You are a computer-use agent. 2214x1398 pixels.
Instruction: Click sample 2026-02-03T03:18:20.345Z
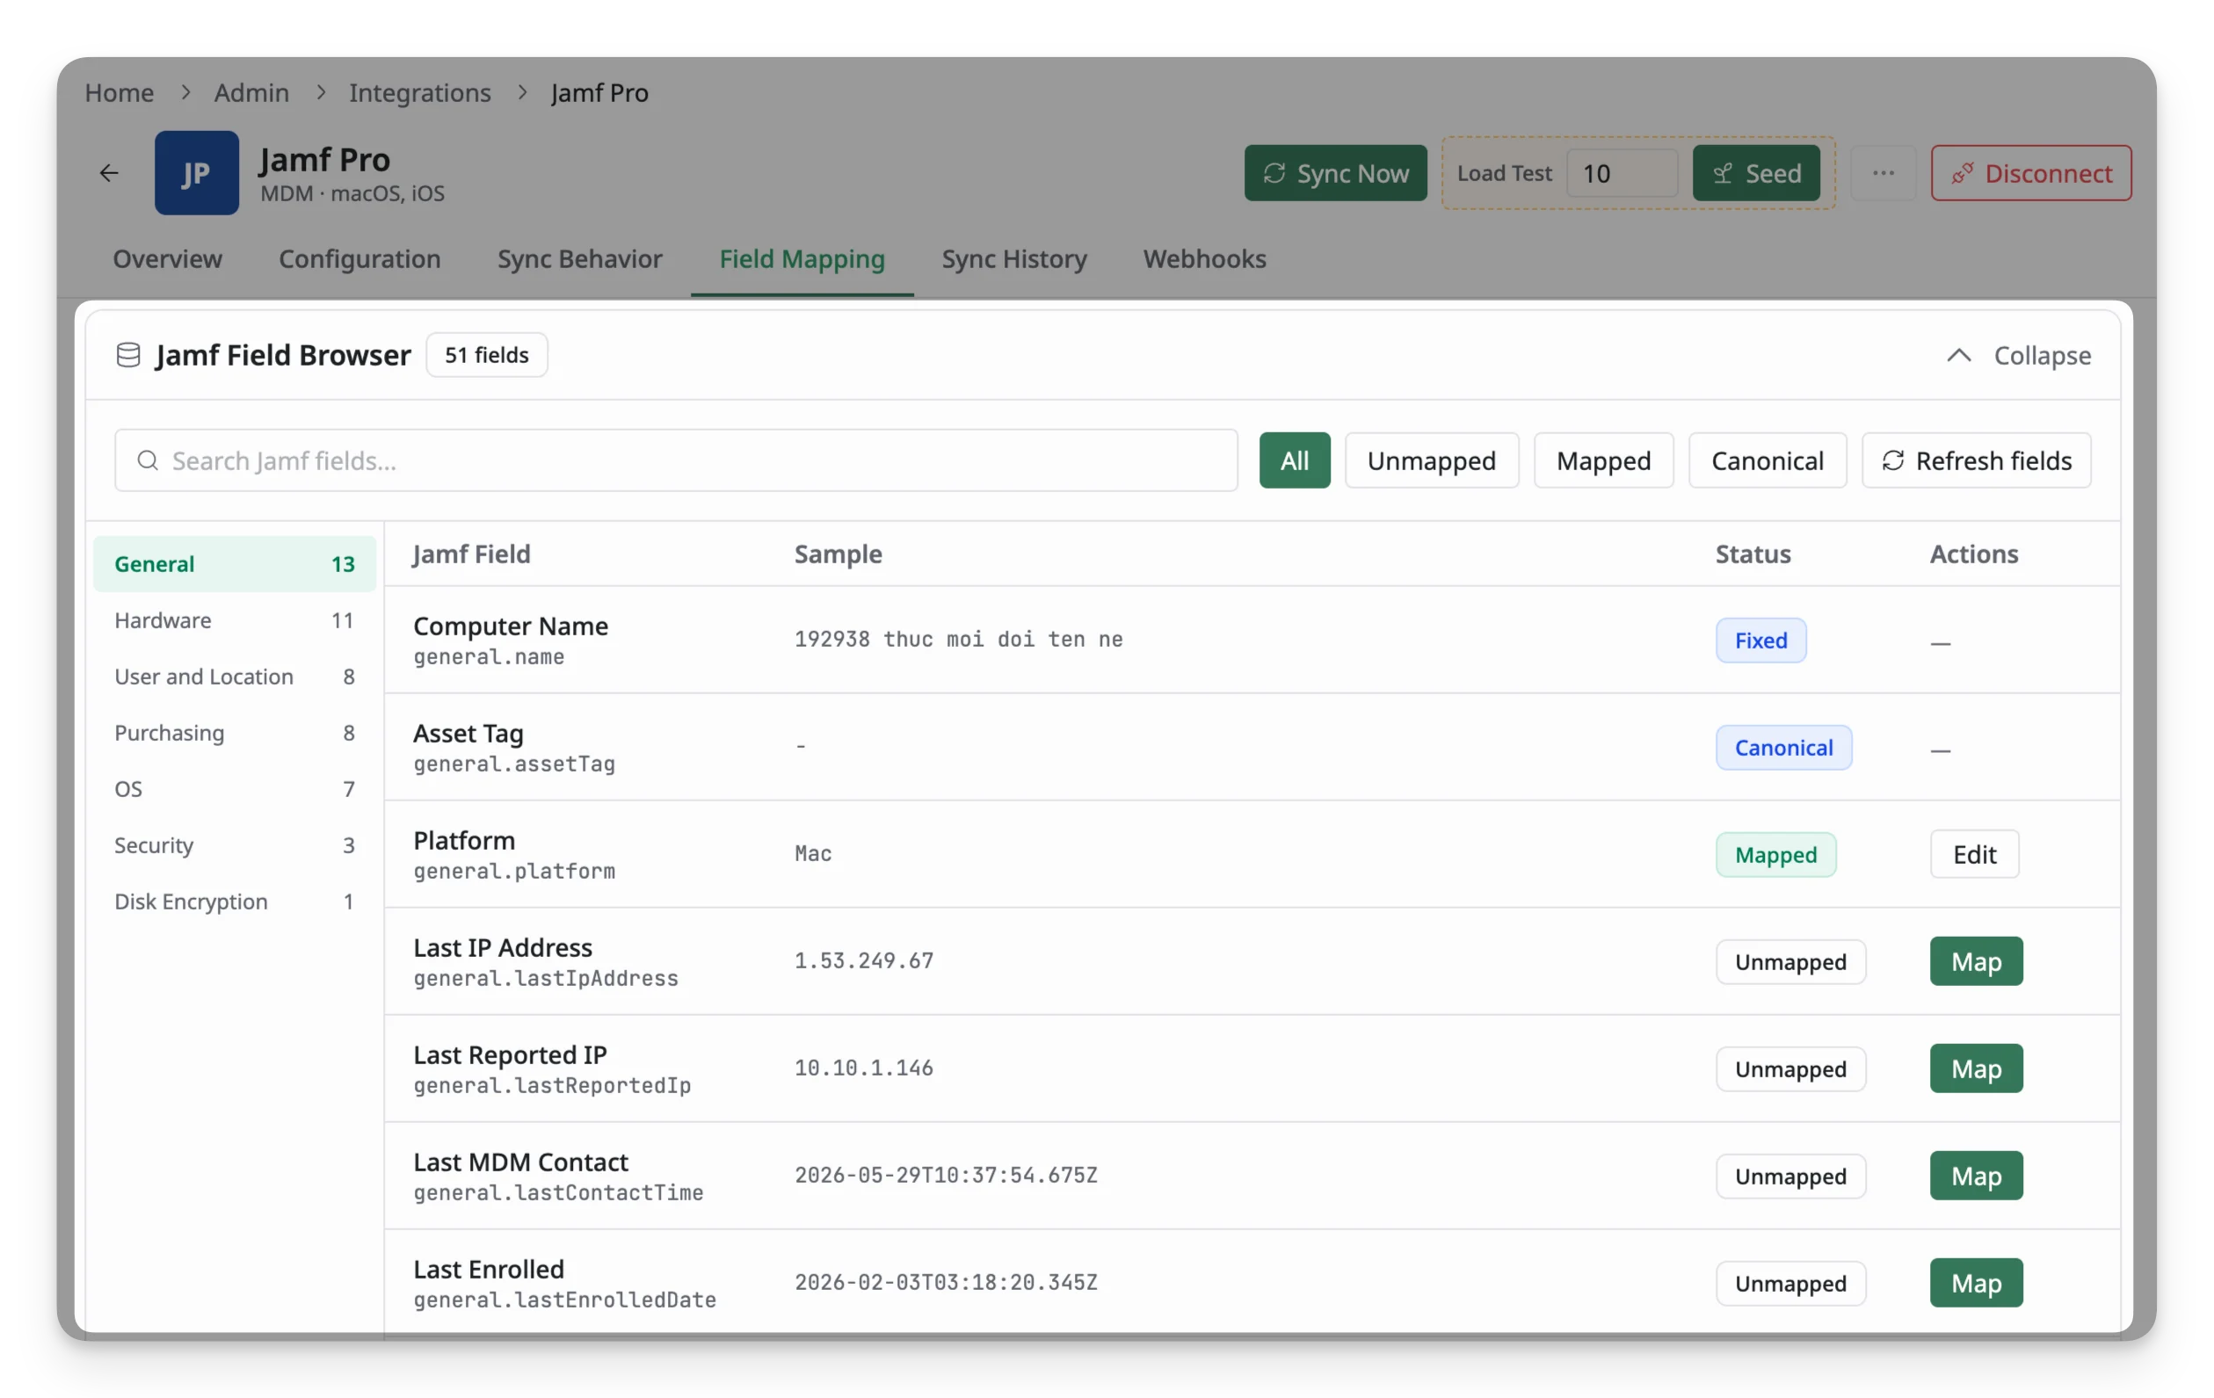[x=945, y=1282]
